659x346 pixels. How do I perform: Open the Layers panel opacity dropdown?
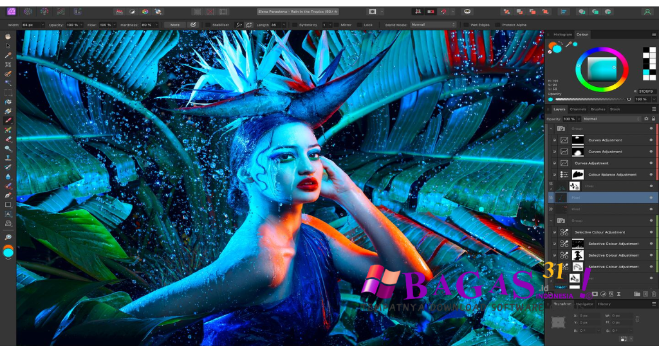click(x=579, y=119)
